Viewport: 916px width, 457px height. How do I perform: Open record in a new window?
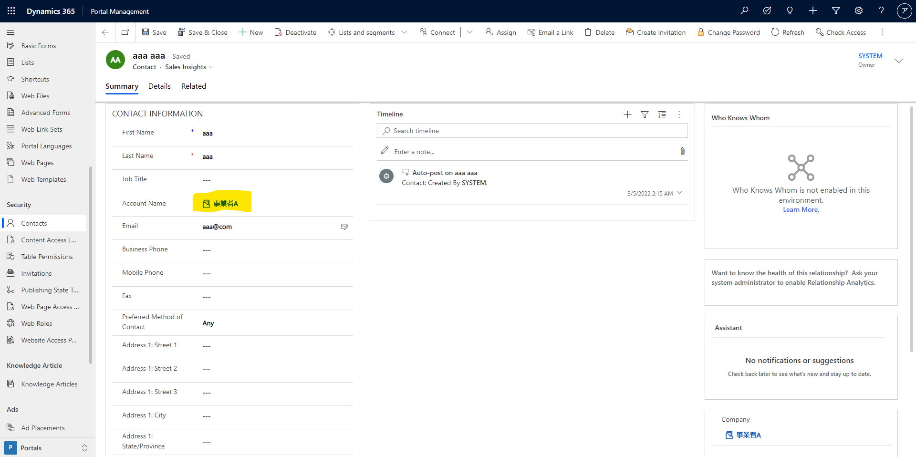pyautogui.click(x=125, y=32)
